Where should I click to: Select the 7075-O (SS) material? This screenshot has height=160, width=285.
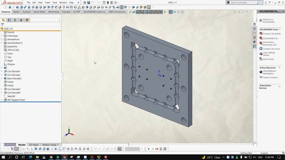tap(13, 50)
